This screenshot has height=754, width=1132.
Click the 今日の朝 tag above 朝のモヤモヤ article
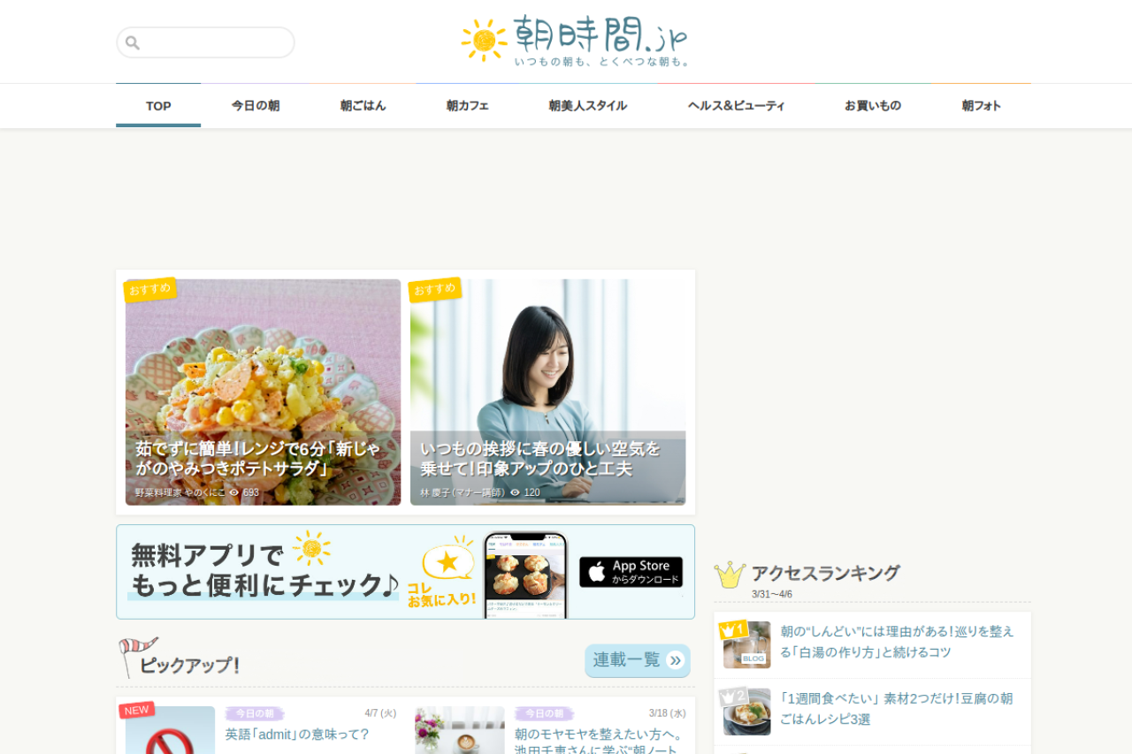pos(544,713)
